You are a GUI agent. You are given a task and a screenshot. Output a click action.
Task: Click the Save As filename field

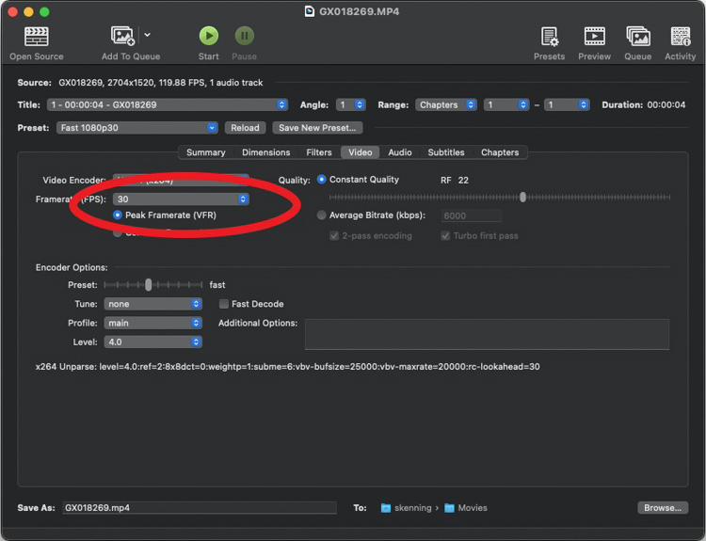tap(200, 508)
